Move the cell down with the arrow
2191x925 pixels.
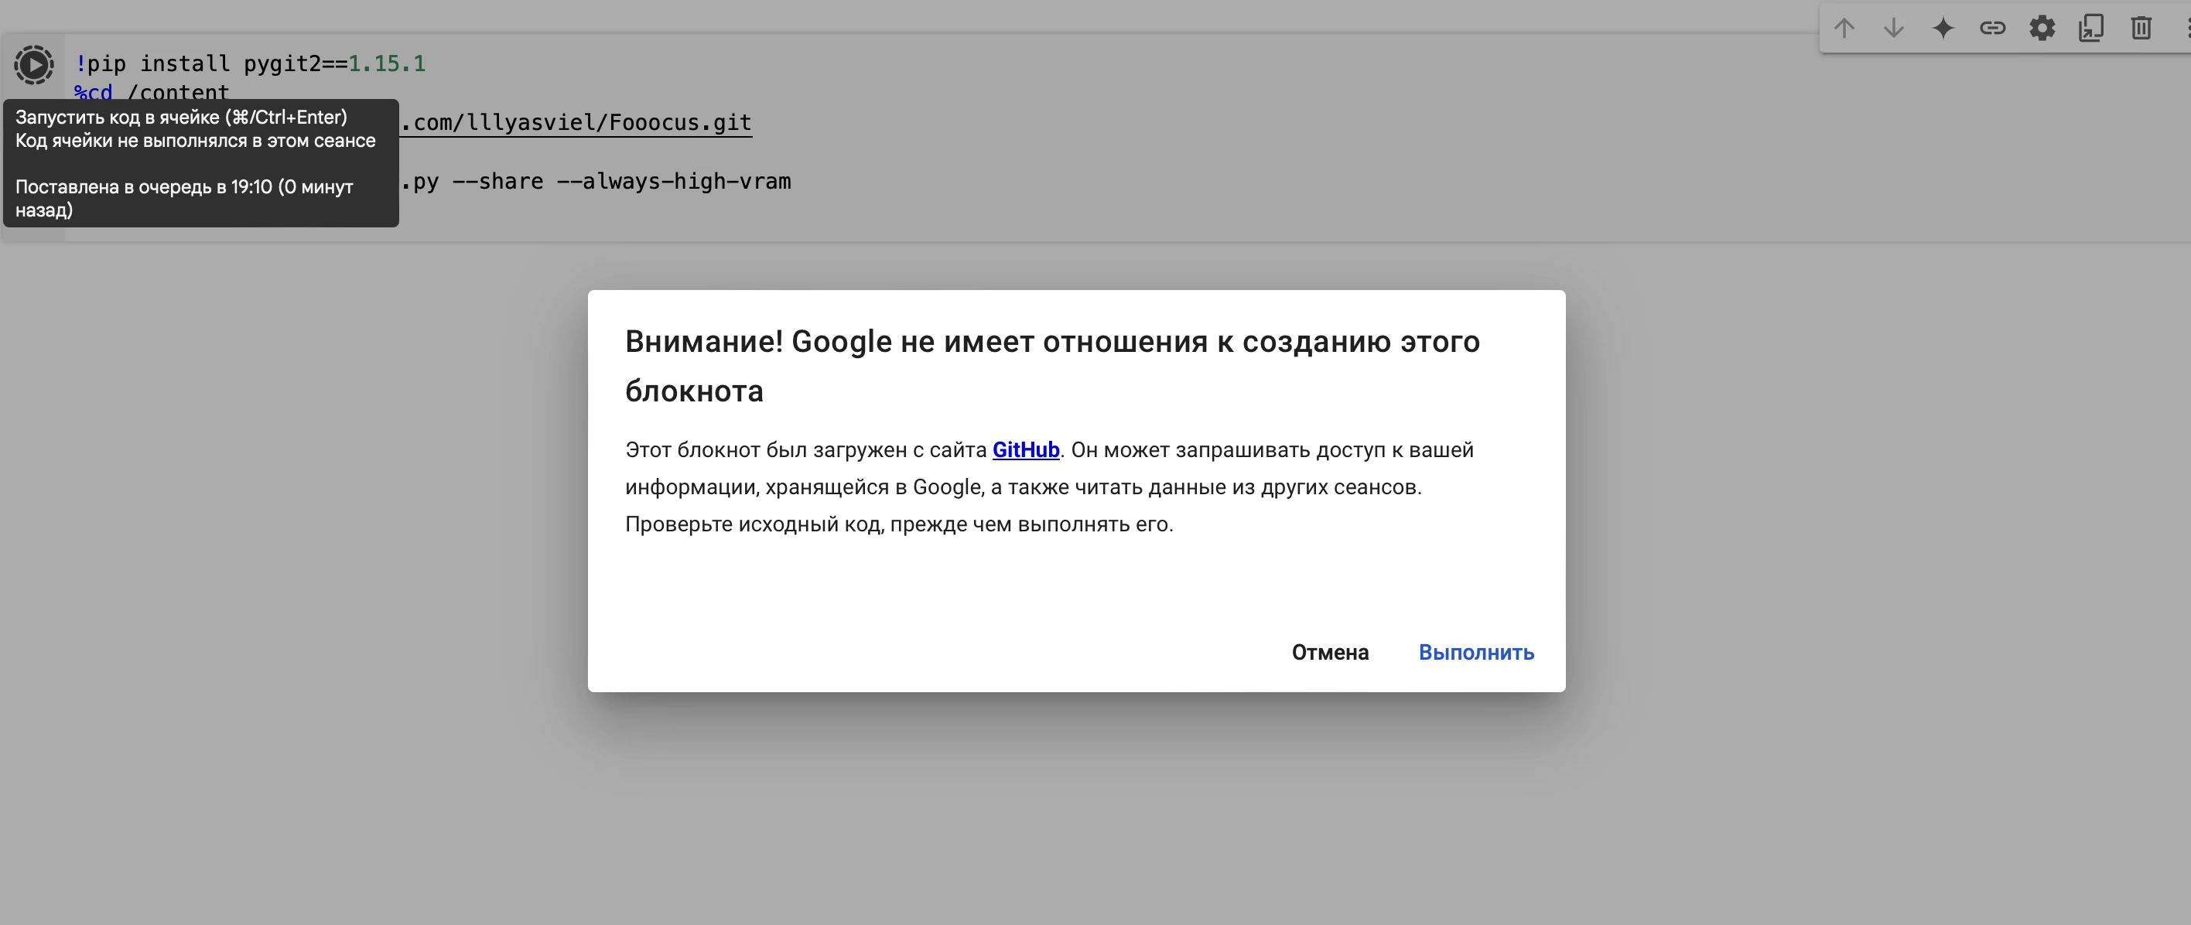click(1893, 28)
